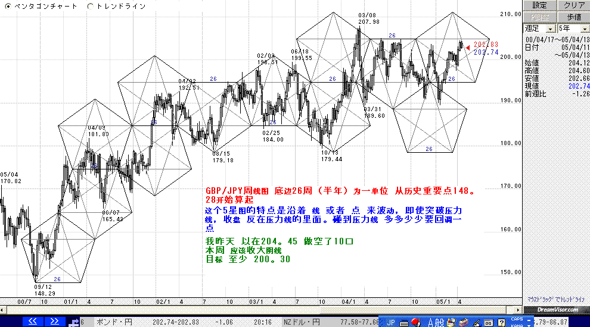Viewport: 590px width, 327px height.
Task: Click the 歩値 button
Action: pyautogui.click(x=573, y=17)
